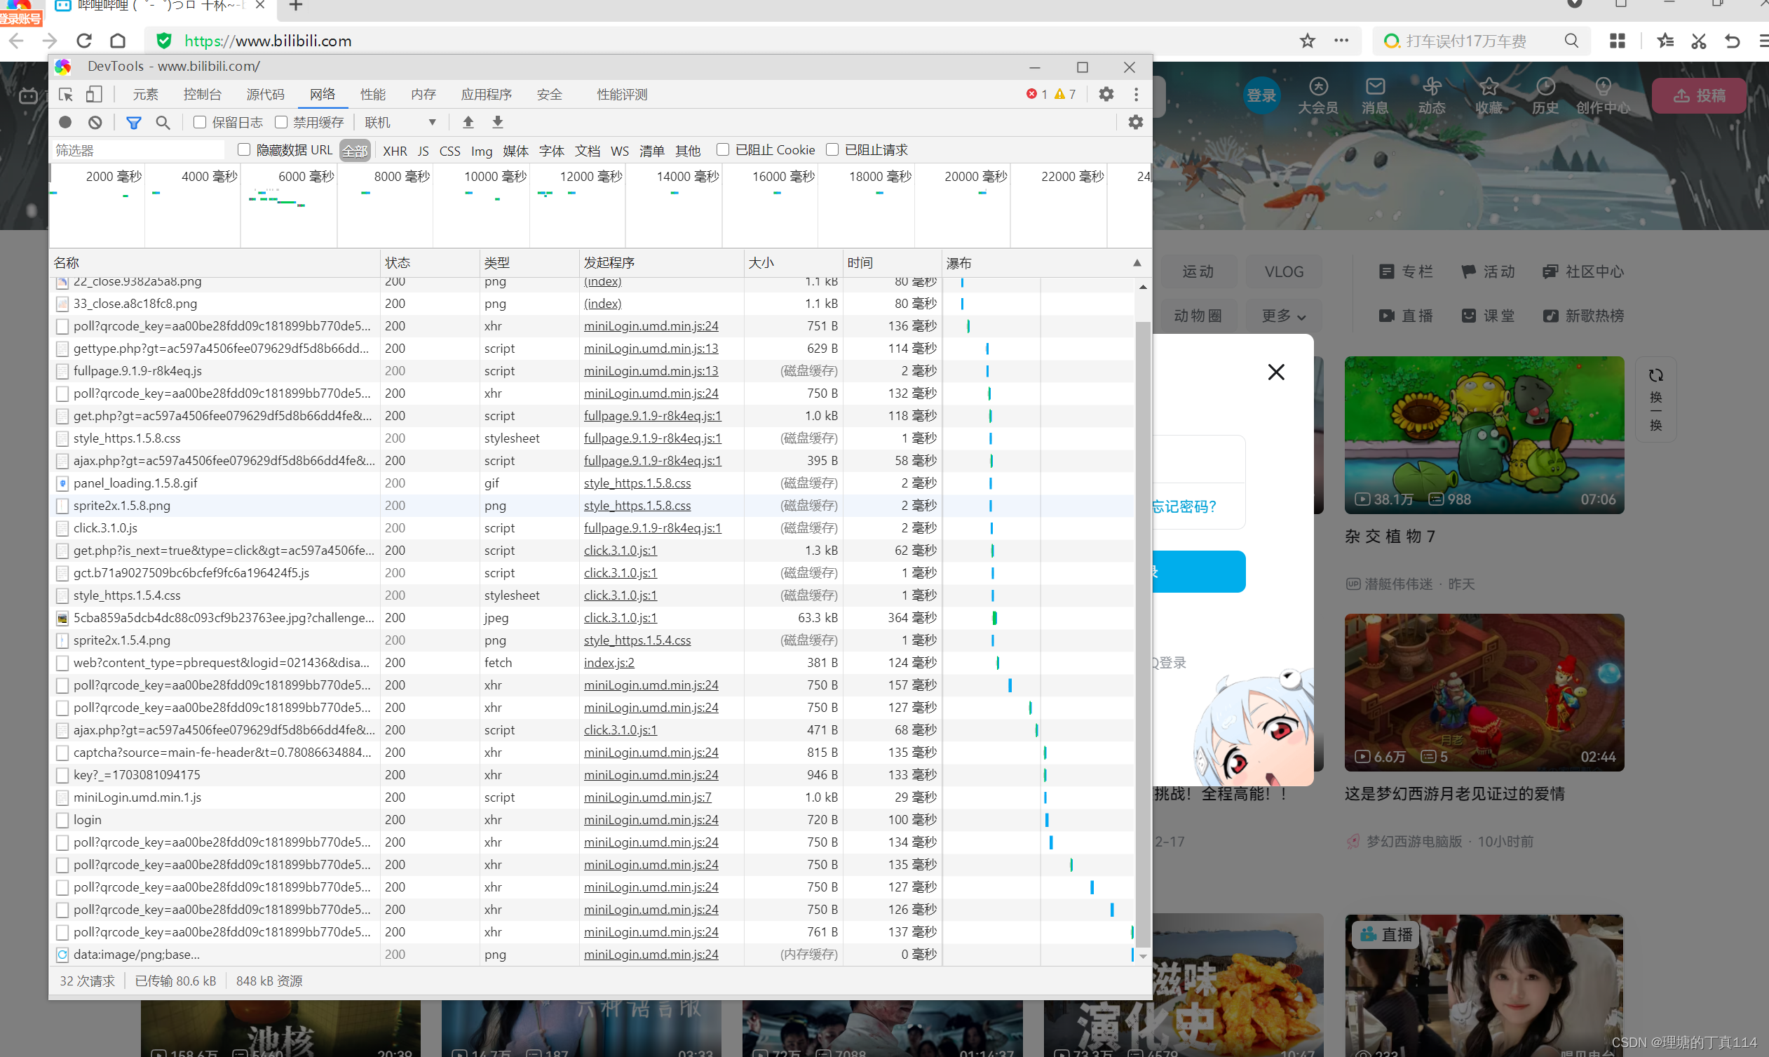The width and height of the screenshot is (1769, 1057).
Task: Open the network search magnifier
Action: coord(163,123)
